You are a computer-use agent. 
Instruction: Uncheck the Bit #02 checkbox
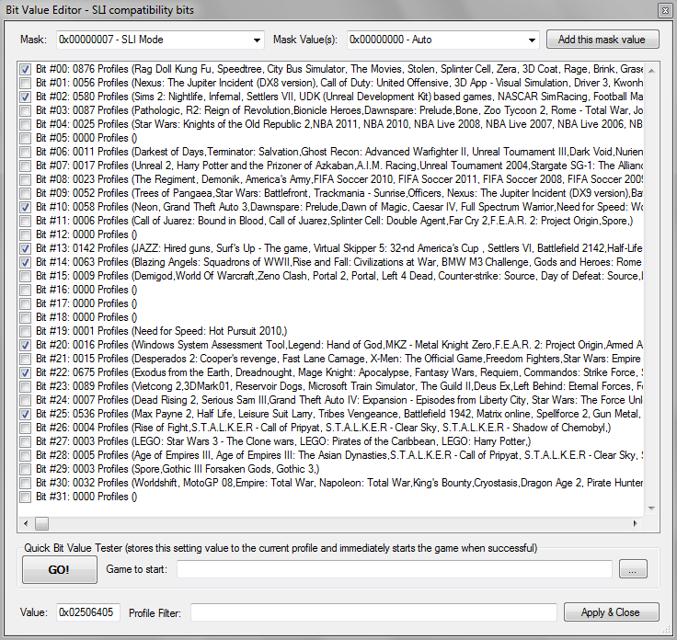[26, 97]
